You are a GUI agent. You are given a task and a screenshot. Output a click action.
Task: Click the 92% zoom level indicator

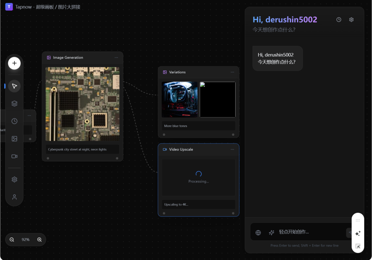click(25, 240)
